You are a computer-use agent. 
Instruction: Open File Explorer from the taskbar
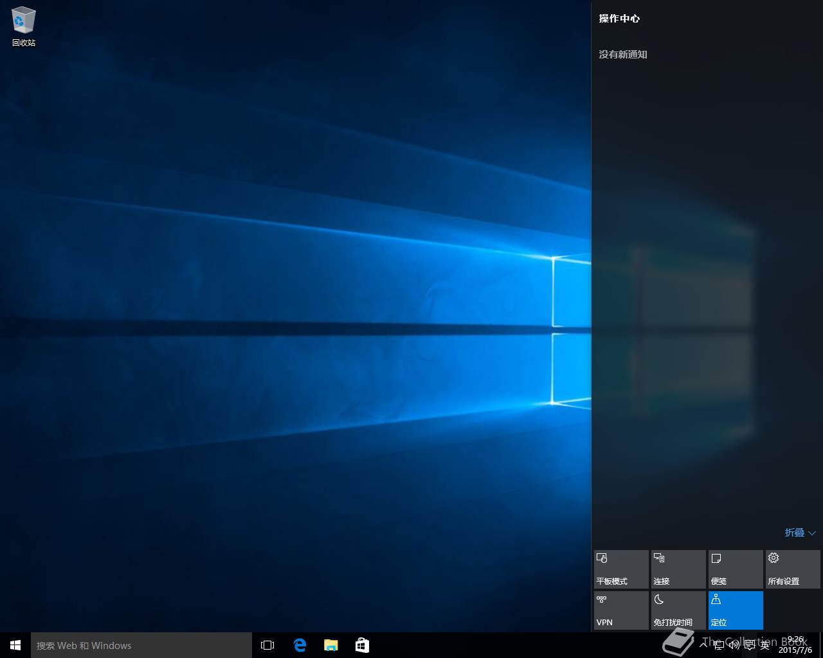(x=330, y=645)
